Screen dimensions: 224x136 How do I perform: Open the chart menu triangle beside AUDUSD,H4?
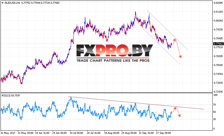(x=2, y=3)
